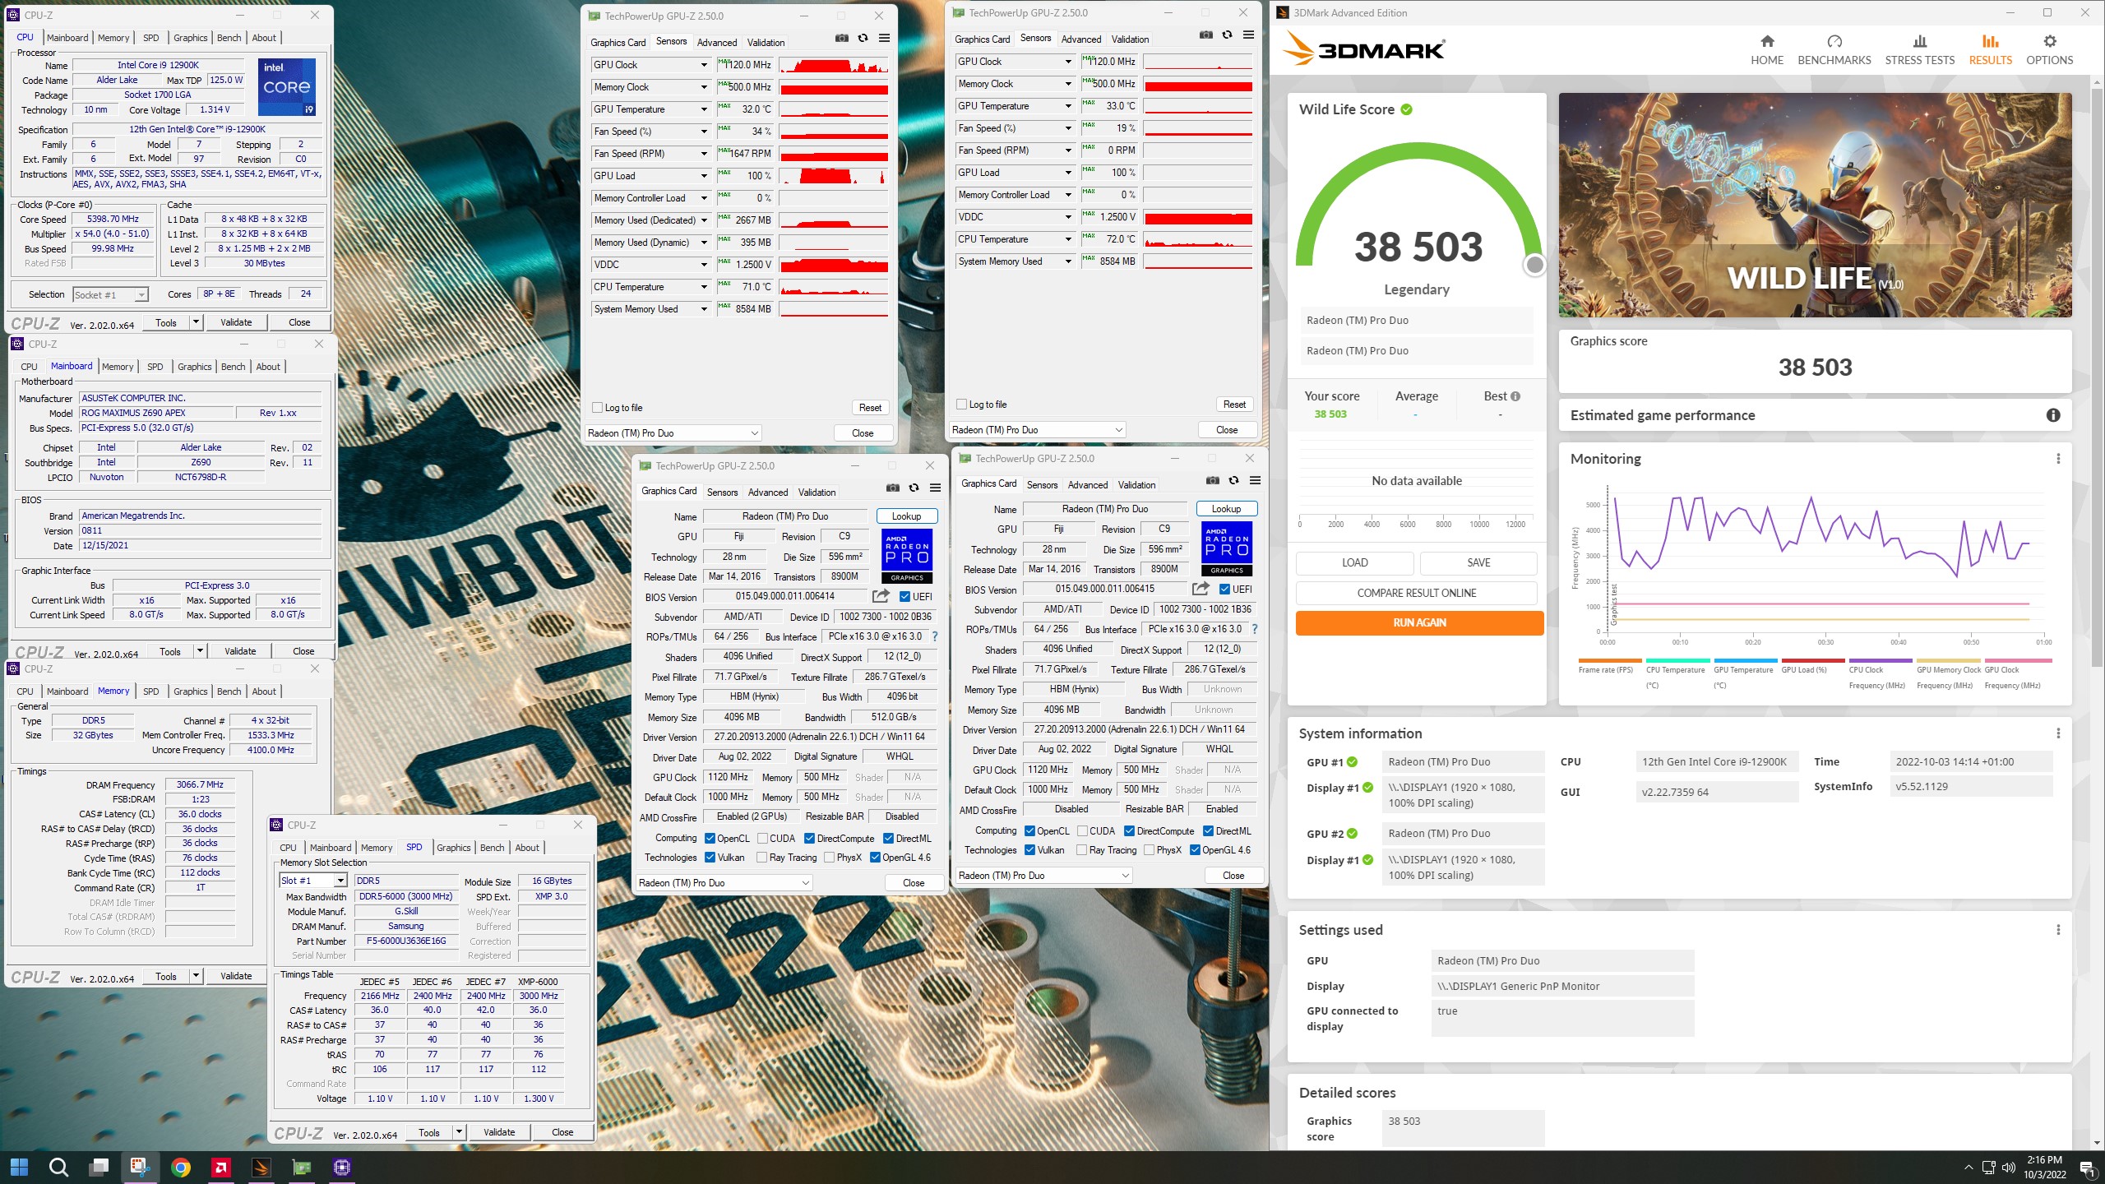Open BENCHMARKS in the 3DMark navigation
Viewport: 2105px width, 1184px height.
click(1834, 50)
